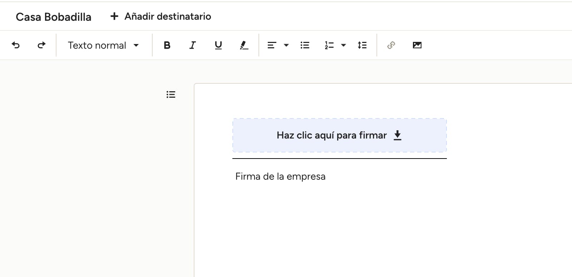This screenshot has width=572, height=277.
Task: Insert a numbered list
Action: [329, 45]
